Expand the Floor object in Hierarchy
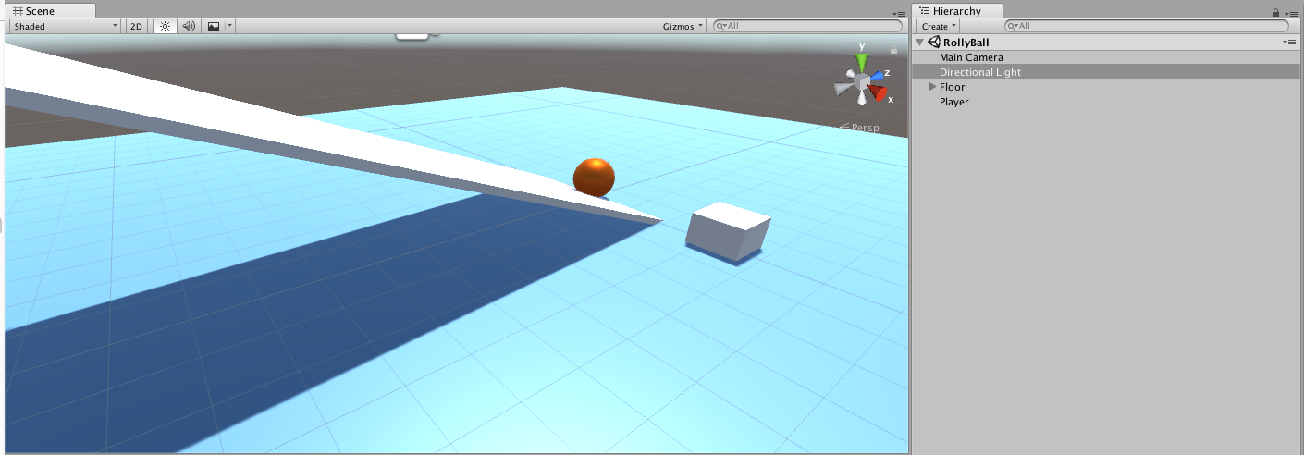Image resolution: width=1304 pixels, height=455 pixels. pyautogui.click(x=932, y=87)
